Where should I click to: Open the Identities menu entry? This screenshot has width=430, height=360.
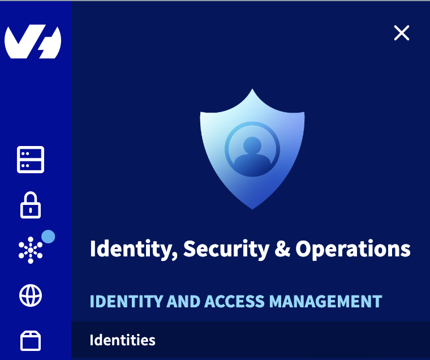coord(122,340)
